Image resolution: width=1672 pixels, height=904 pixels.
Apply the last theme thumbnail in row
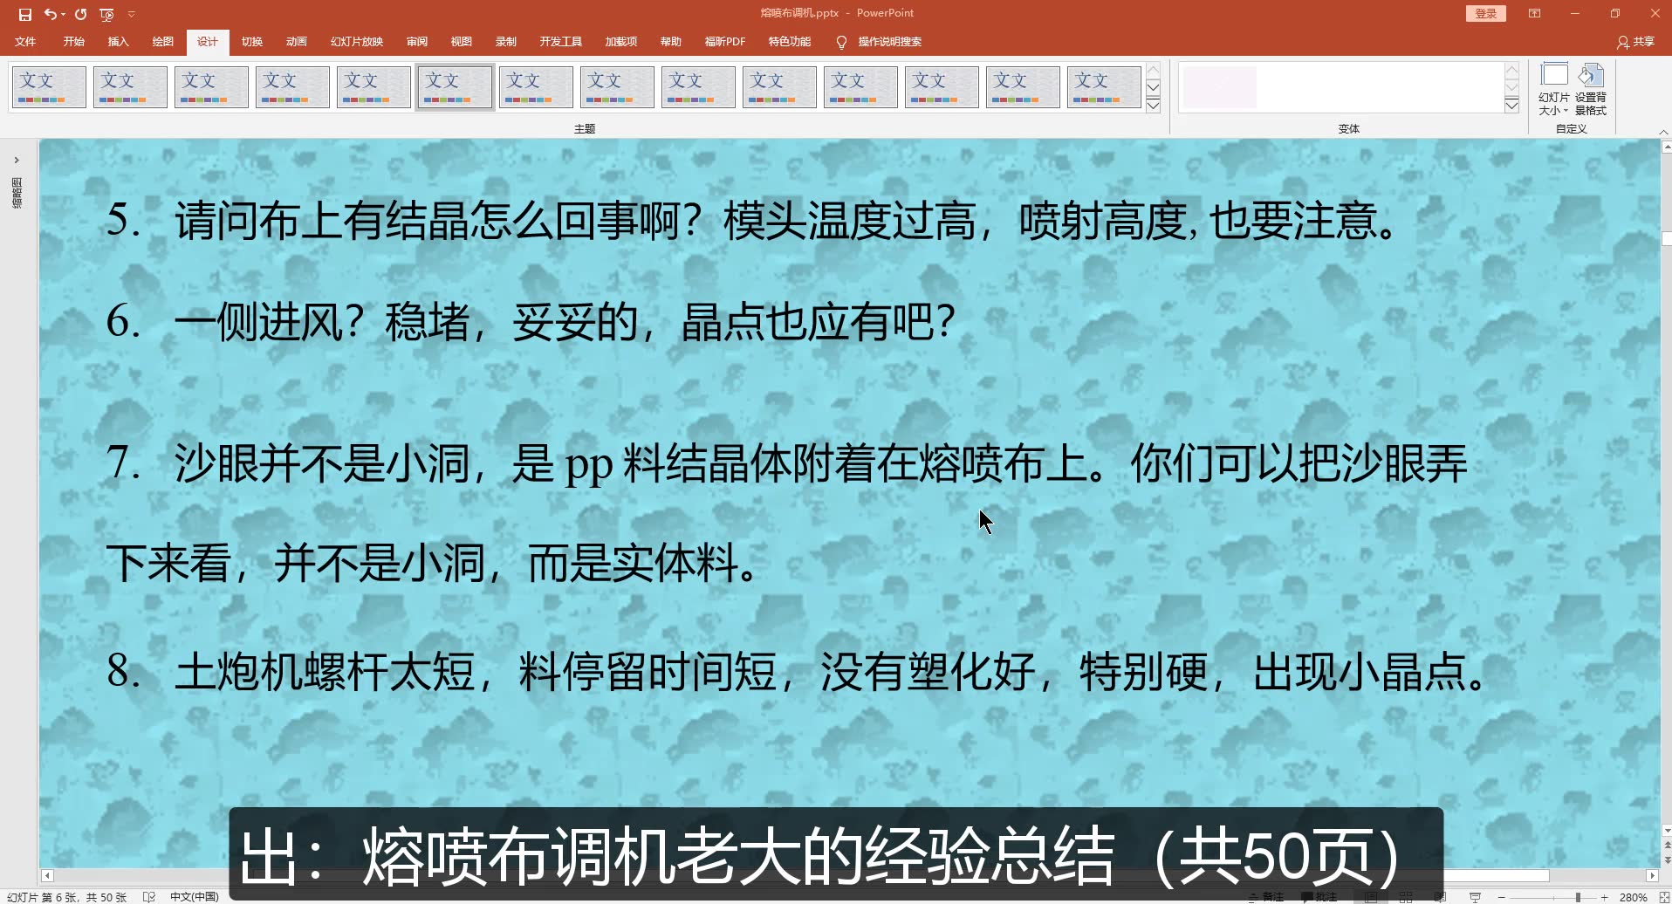[1104, 87]
